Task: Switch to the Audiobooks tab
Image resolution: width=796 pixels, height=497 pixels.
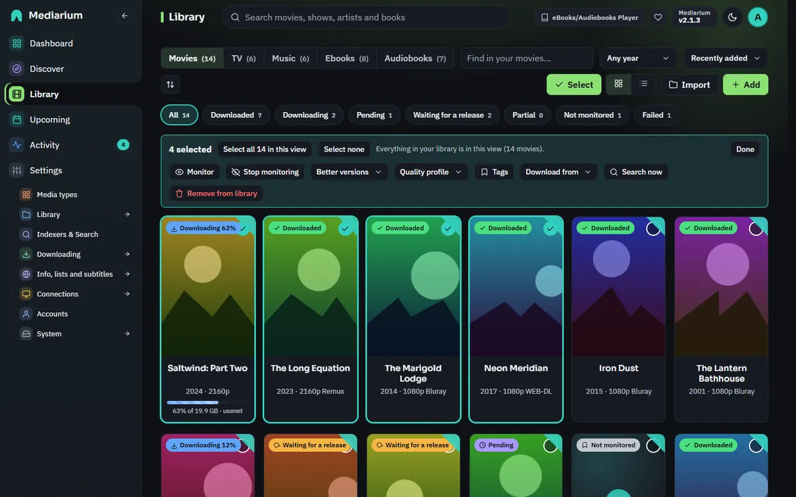Action: [x=415, y=58]
